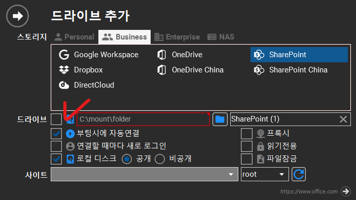Click the 사이트 label

click(36, 175)
